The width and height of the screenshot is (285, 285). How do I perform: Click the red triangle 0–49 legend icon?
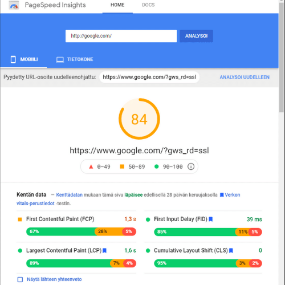coord(91,167)
